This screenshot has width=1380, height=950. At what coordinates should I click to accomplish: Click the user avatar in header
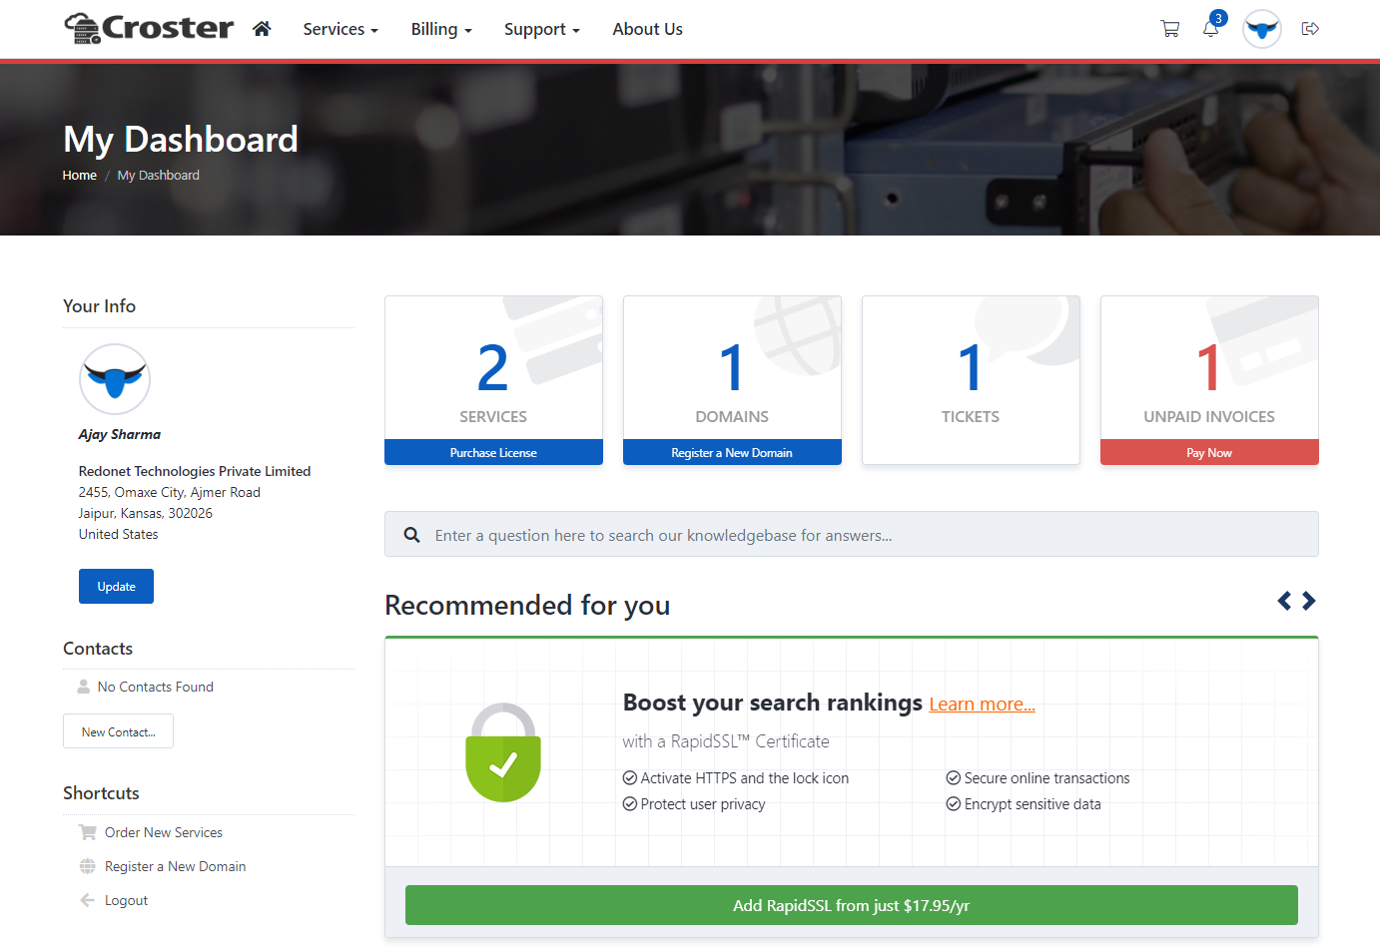(1261, 29)
